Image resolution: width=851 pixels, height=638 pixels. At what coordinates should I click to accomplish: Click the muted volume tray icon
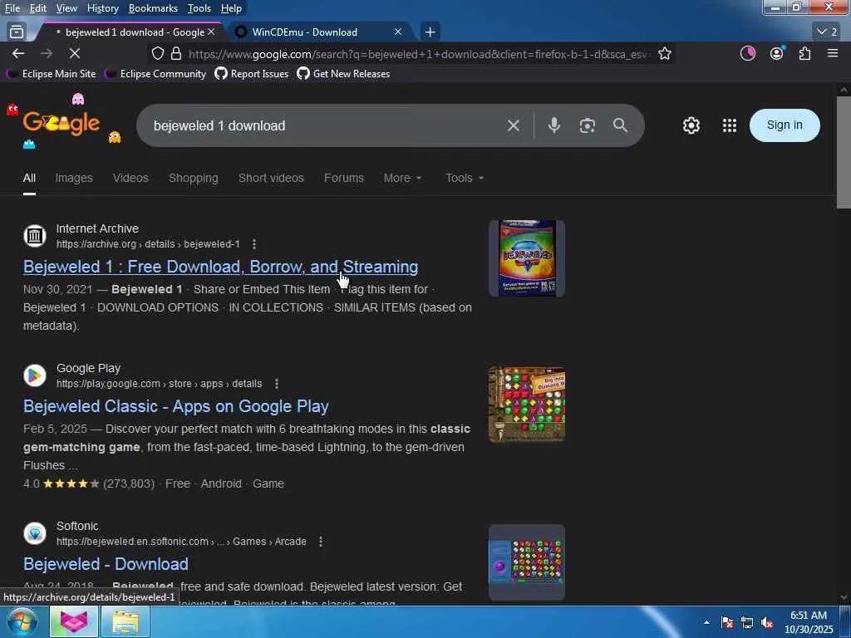pos(767,622)
